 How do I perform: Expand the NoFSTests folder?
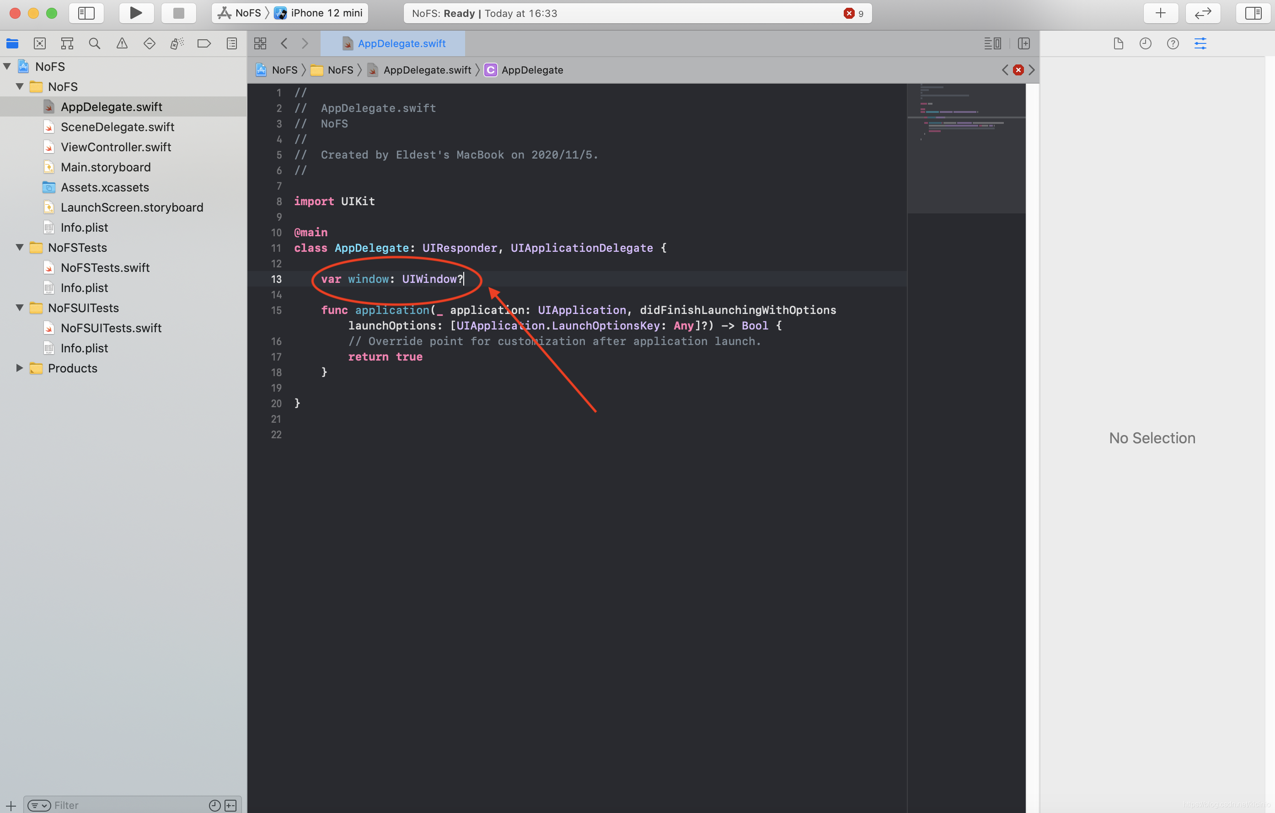point(18,247)
